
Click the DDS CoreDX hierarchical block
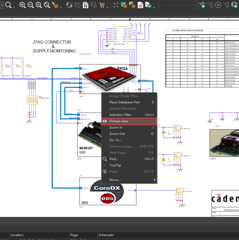108,191
